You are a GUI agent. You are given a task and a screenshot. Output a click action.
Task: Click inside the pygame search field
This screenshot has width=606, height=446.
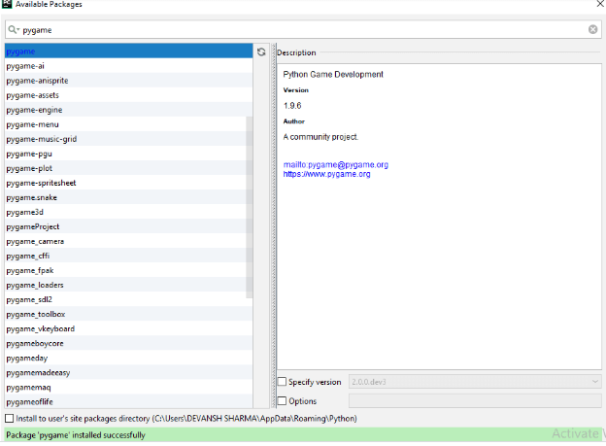point(303,30)
